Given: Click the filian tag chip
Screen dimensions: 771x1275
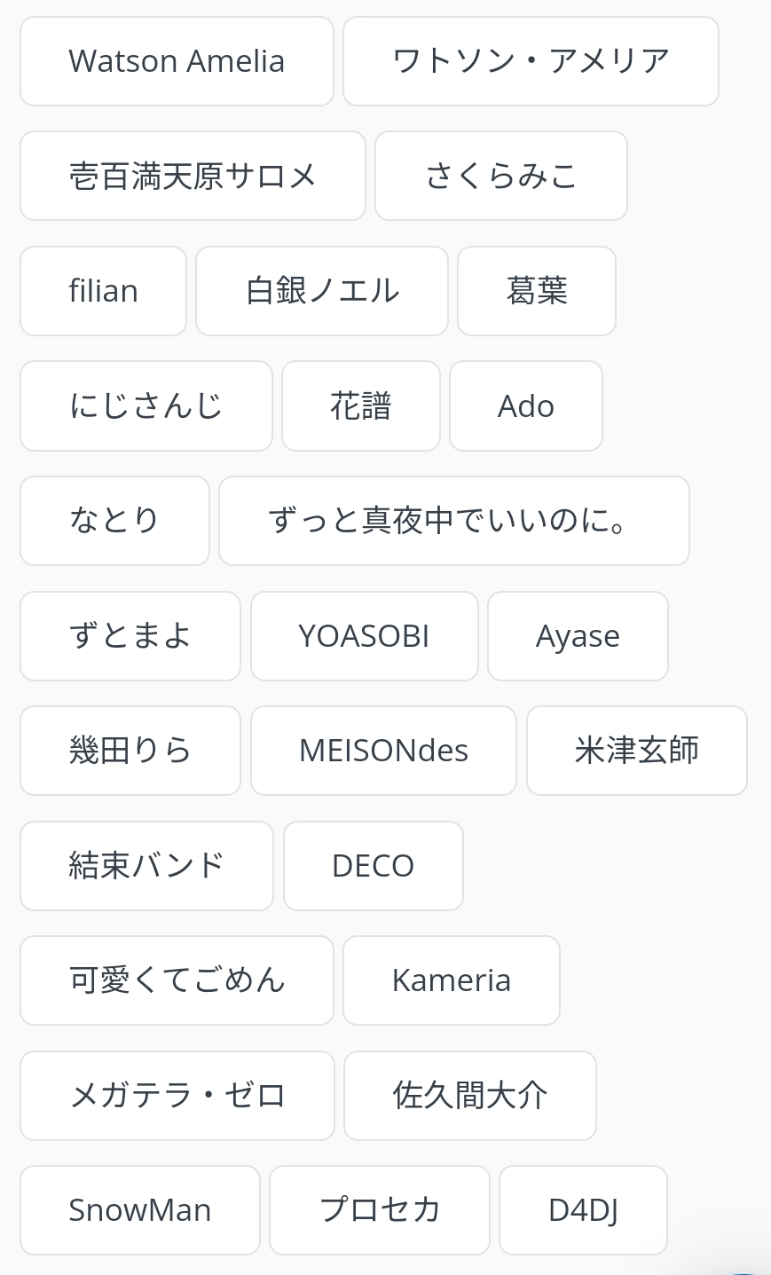Looking at the screenshot, I should coord(103,291).
